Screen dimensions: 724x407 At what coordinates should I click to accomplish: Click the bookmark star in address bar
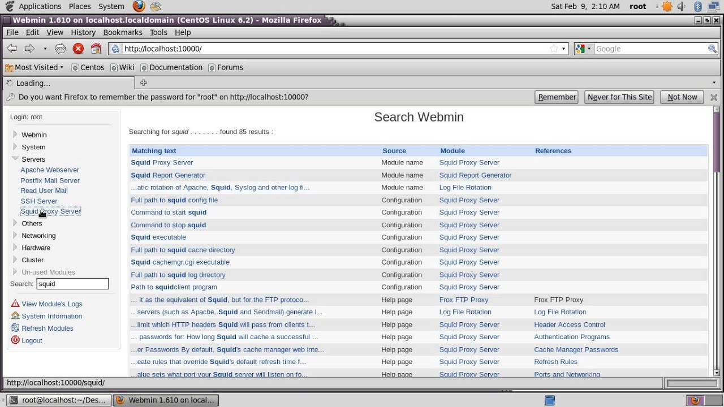[554, 49]
